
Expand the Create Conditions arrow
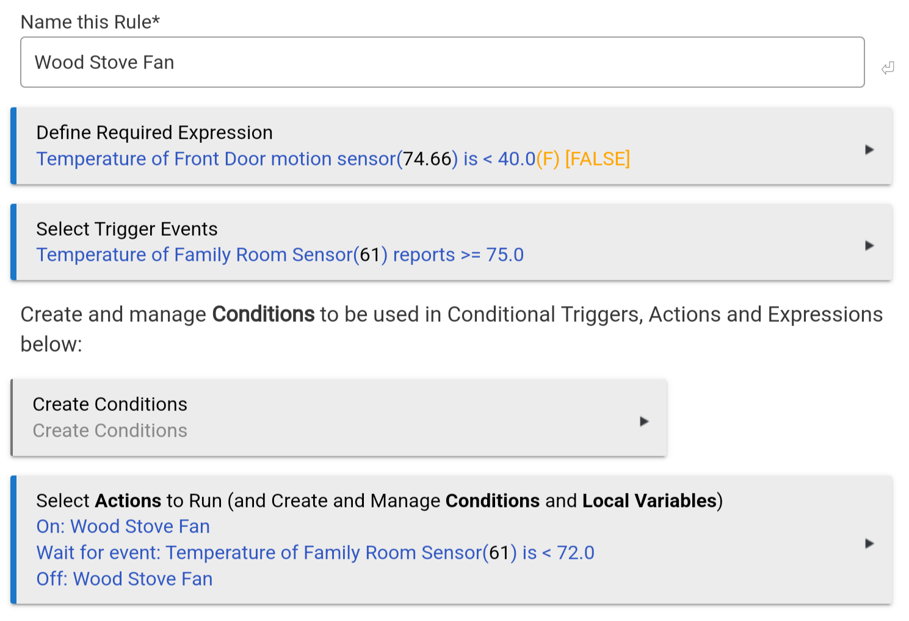tap(643, 421)
